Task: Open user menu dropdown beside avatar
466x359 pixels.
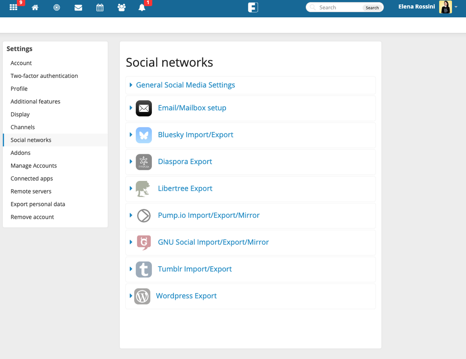Action: 456,7
